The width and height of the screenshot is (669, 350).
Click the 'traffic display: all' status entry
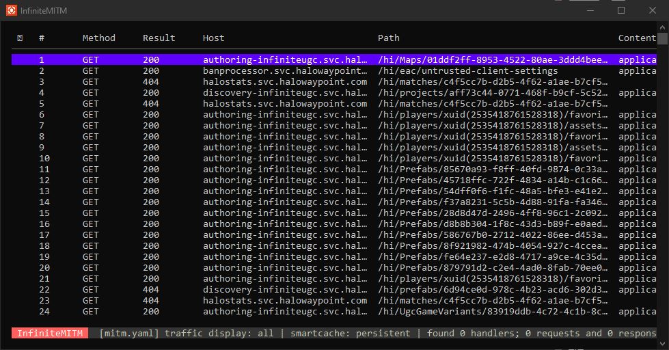219,334
